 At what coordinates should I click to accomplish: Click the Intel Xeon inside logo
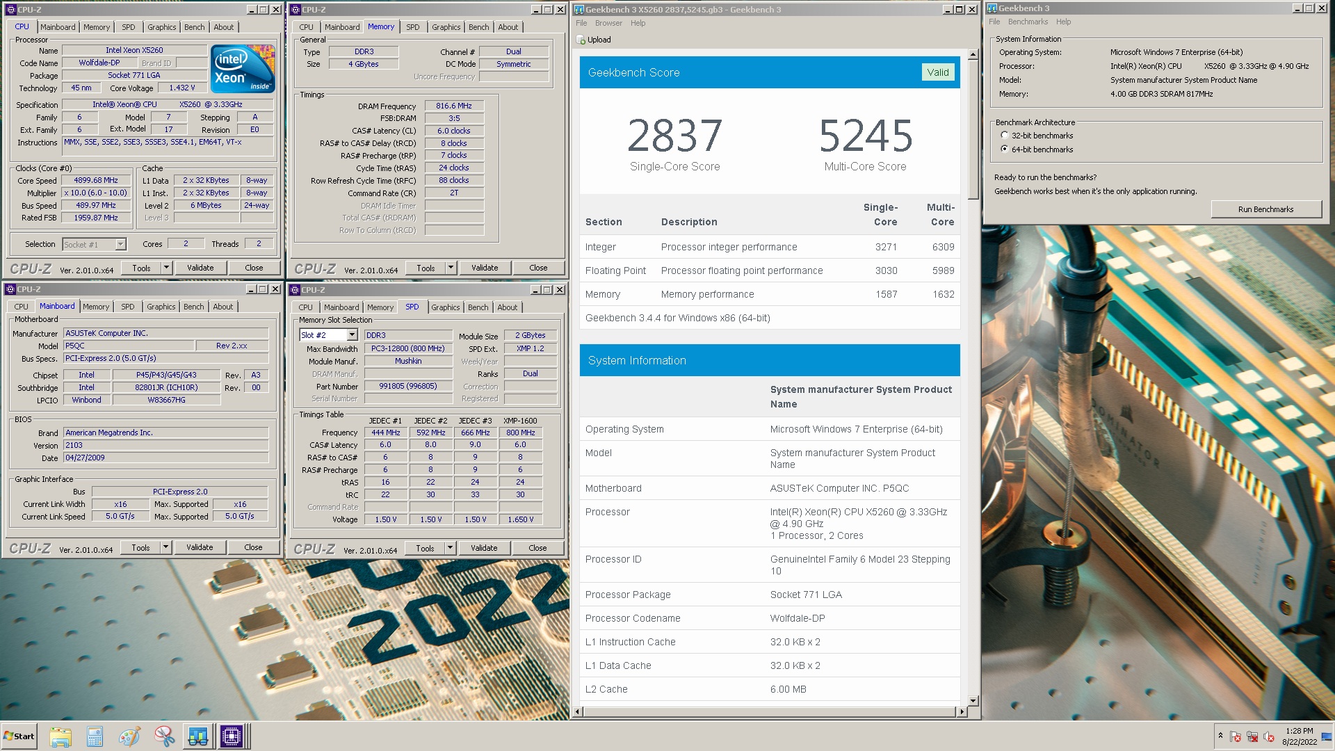(243, 68)
